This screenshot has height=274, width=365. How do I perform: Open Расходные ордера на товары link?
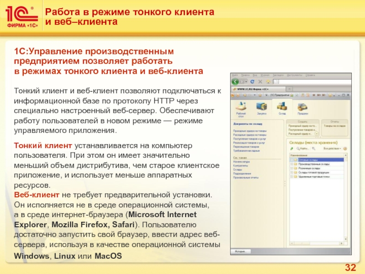[250, 135]
